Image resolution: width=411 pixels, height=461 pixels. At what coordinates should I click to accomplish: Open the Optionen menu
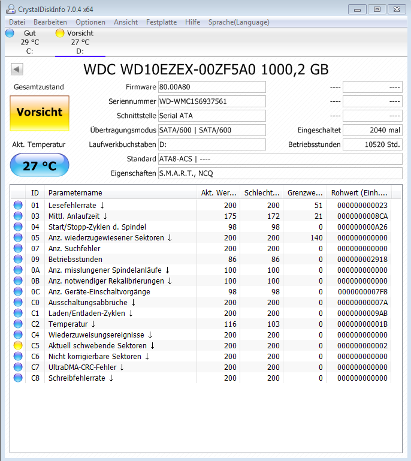click(90, 22)
